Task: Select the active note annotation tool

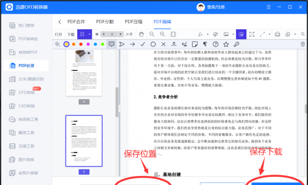Action: pyautogui.click(x=241, y=35)
